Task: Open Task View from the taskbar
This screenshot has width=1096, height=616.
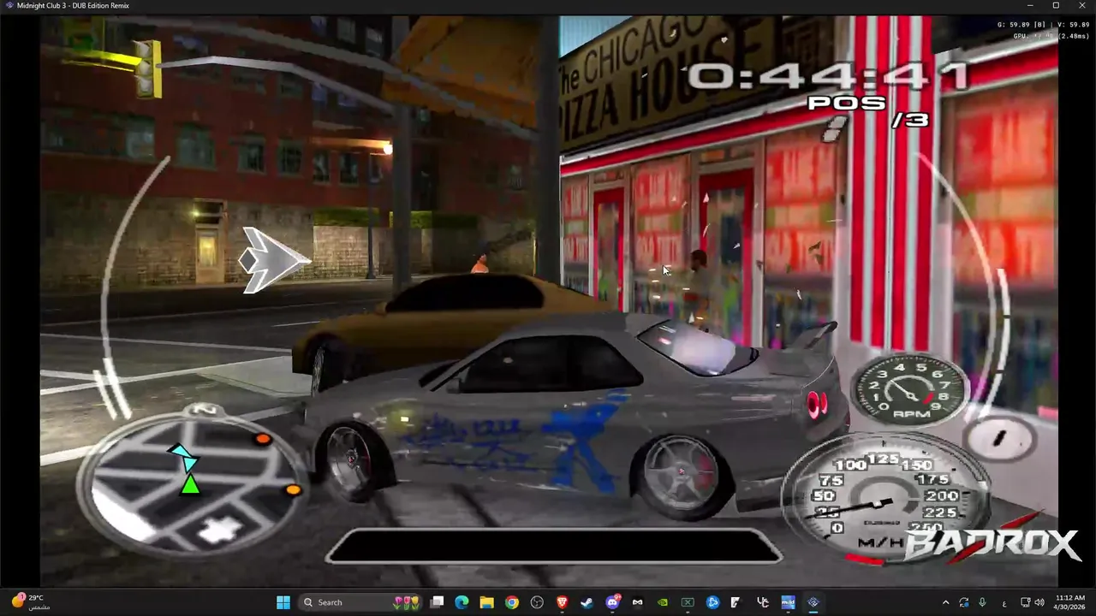Action: [437, 602]
